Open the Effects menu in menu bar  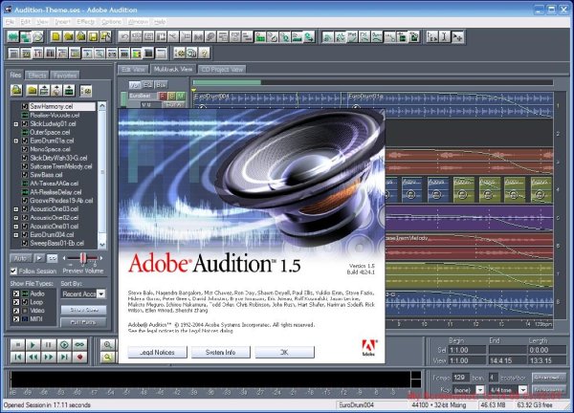85,22
